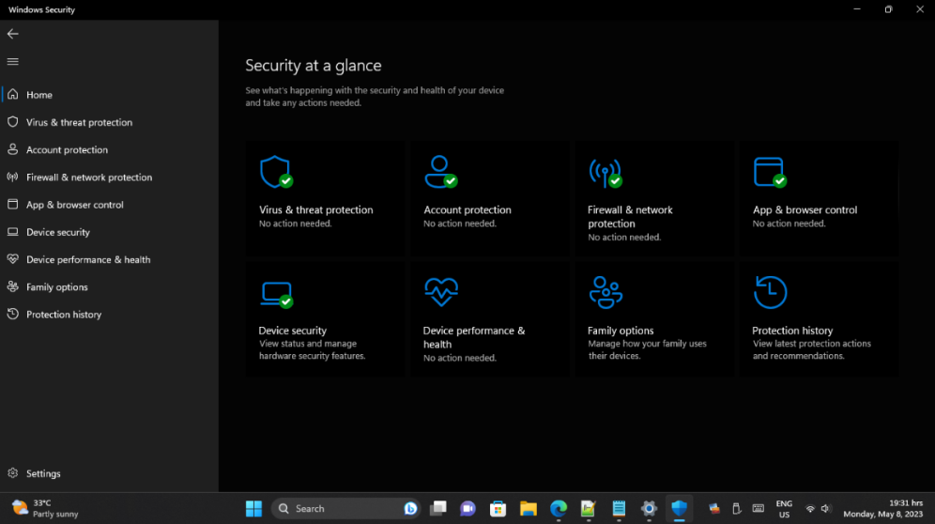Select App & browser control in sidebar
Screen dimensions: 935x524
[x=109, y=205]
